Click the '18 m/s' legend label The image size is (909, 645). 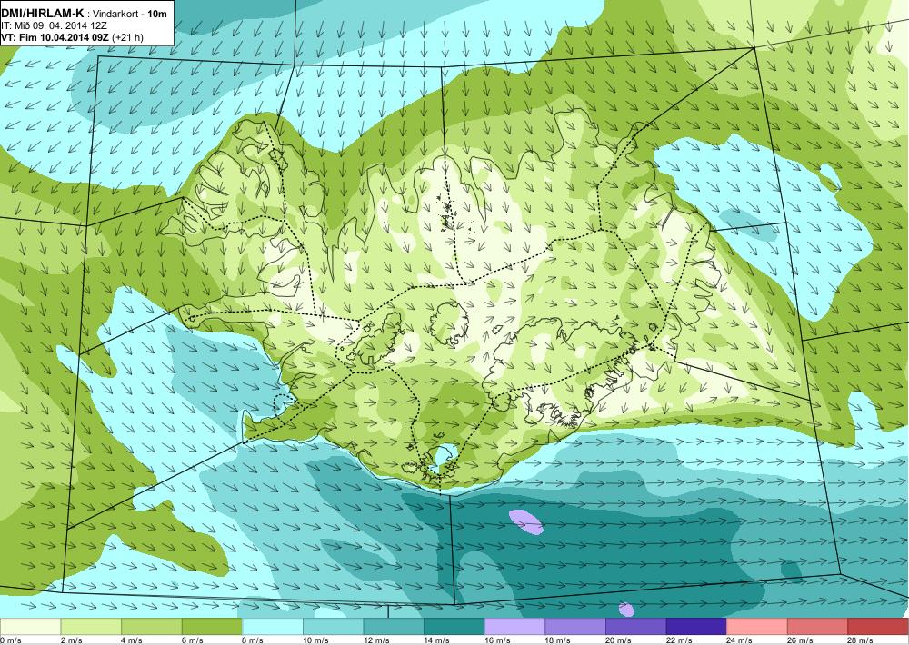pyautogui.click(x=558, y=640)
